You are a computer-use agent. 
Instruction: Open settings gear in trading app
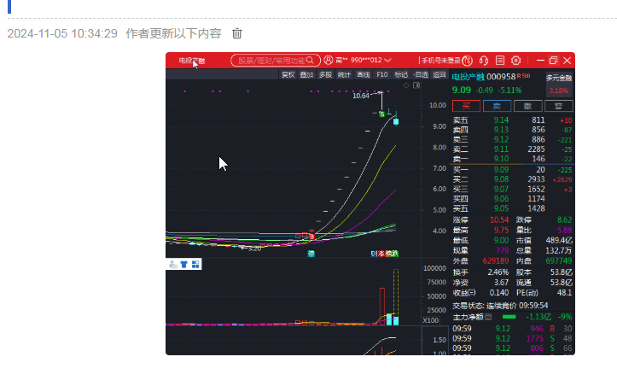pos(515,61)
